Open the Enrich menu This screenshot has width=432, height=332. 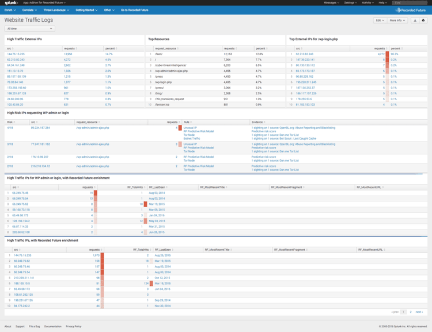tap(11, 10)
